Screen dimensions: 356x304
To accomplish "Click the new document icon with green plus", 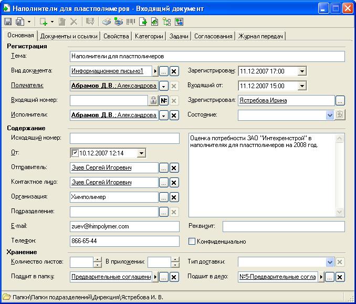I will (43, 22).
